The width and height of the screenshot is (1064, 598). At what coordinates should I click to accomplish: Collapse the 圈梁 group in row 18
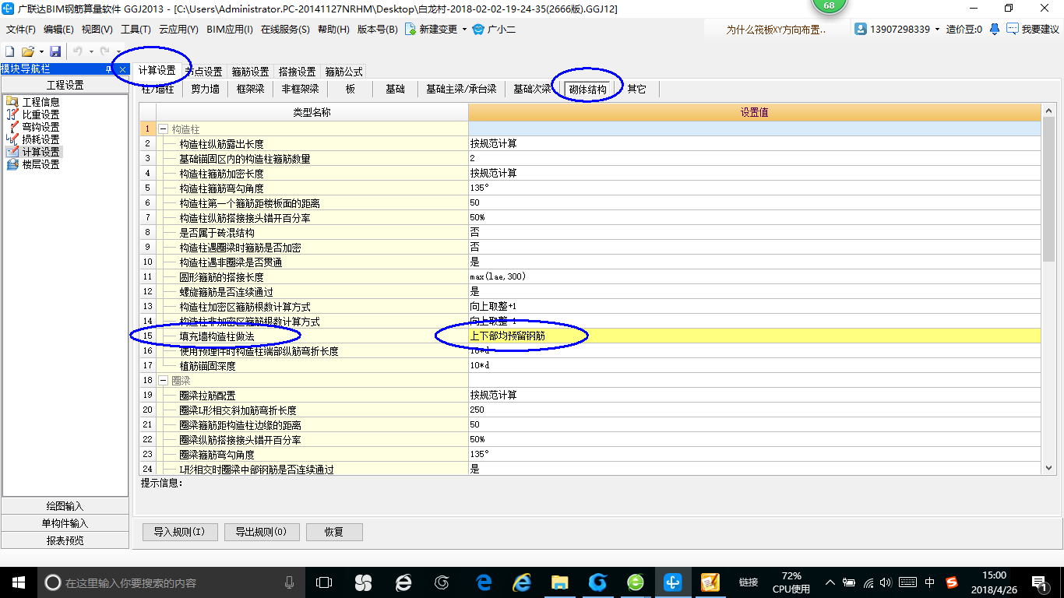(164, 381)
